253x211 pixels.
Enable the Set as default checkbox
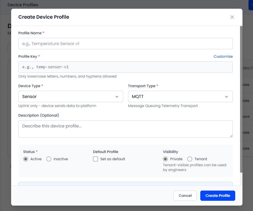pos(95,159)
